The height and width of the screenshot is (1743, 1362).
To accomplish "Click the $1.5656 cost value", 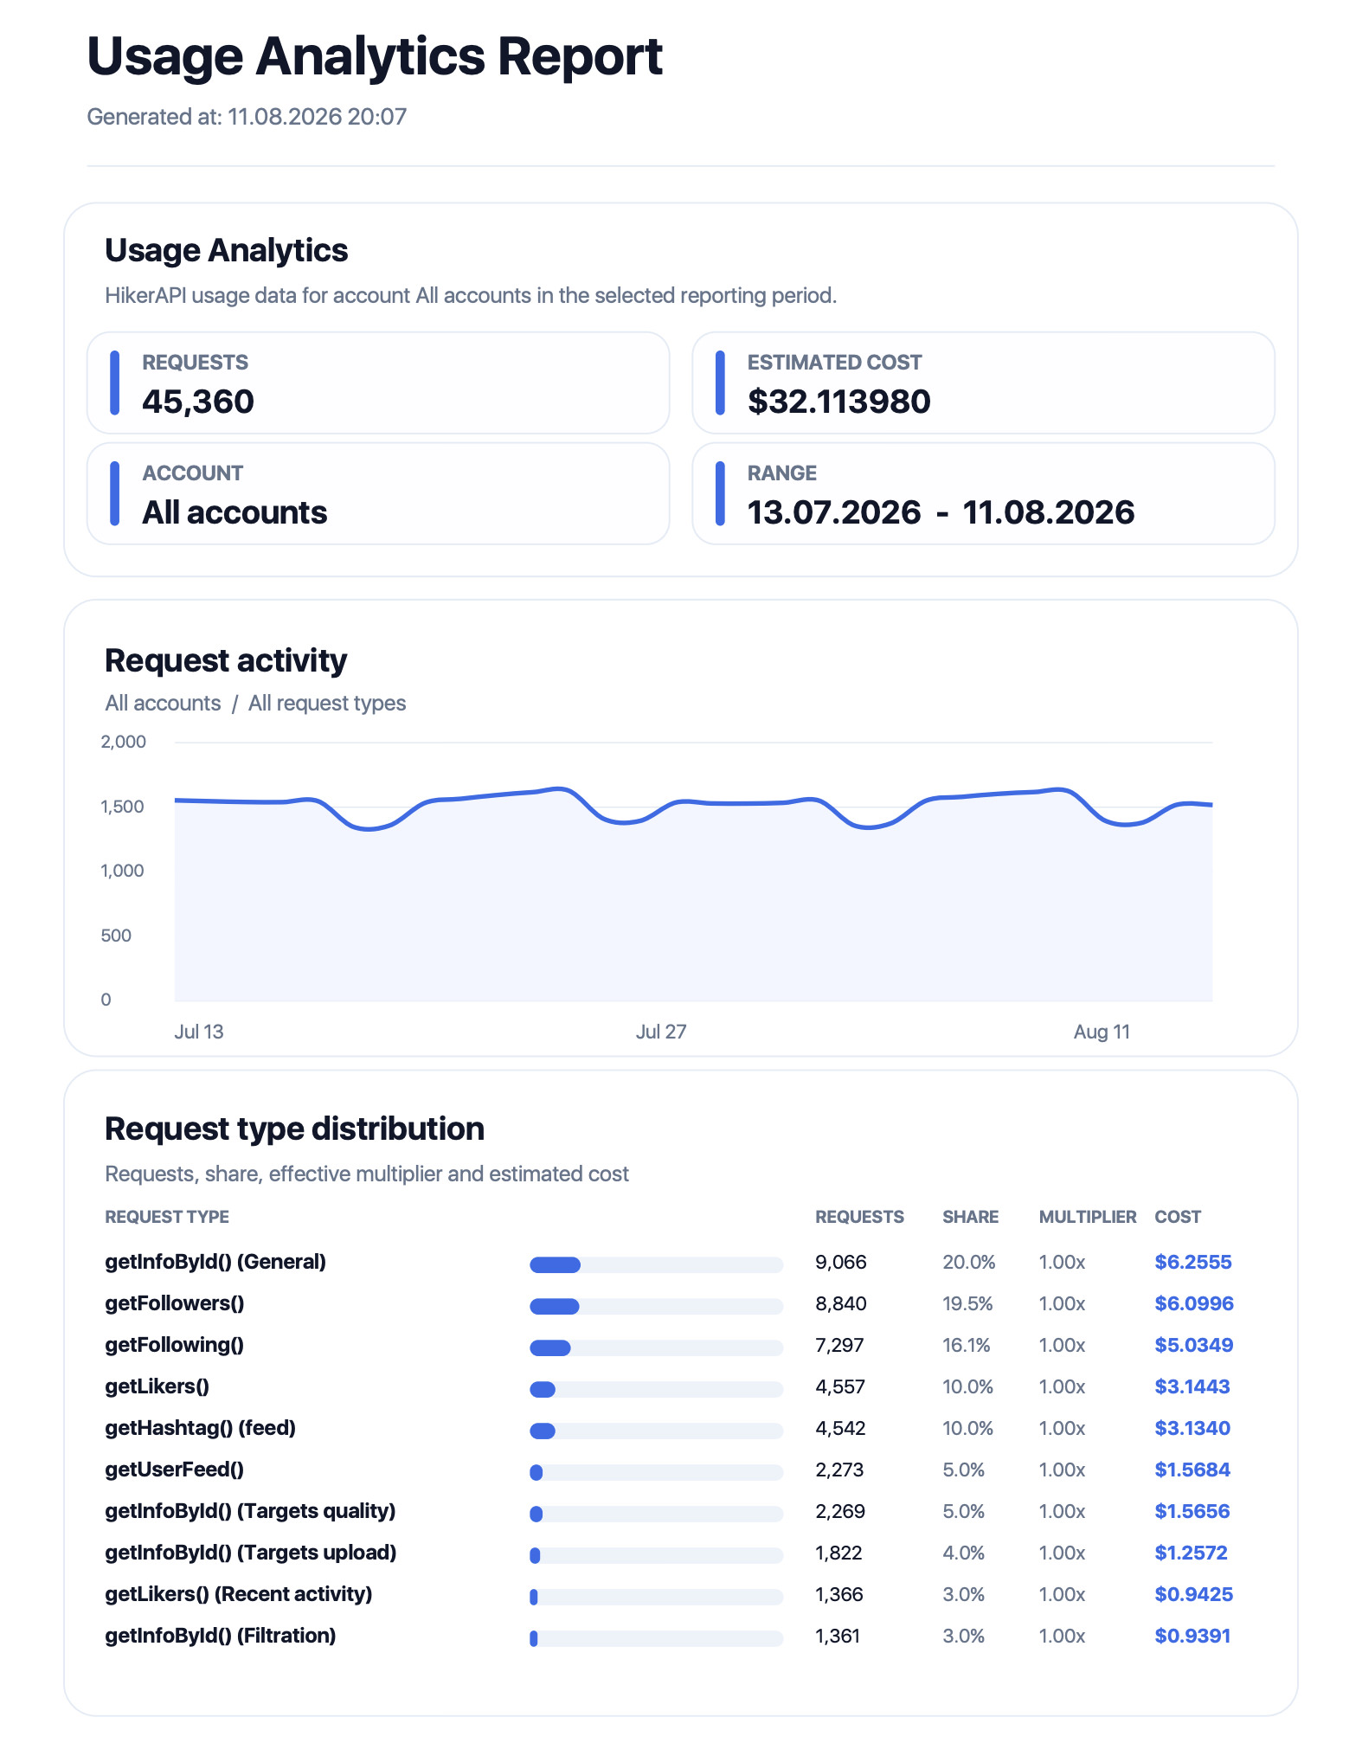I will 1192,1511.
